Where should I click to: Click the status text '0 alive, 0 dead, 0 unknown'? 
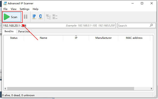click(18, 95)
